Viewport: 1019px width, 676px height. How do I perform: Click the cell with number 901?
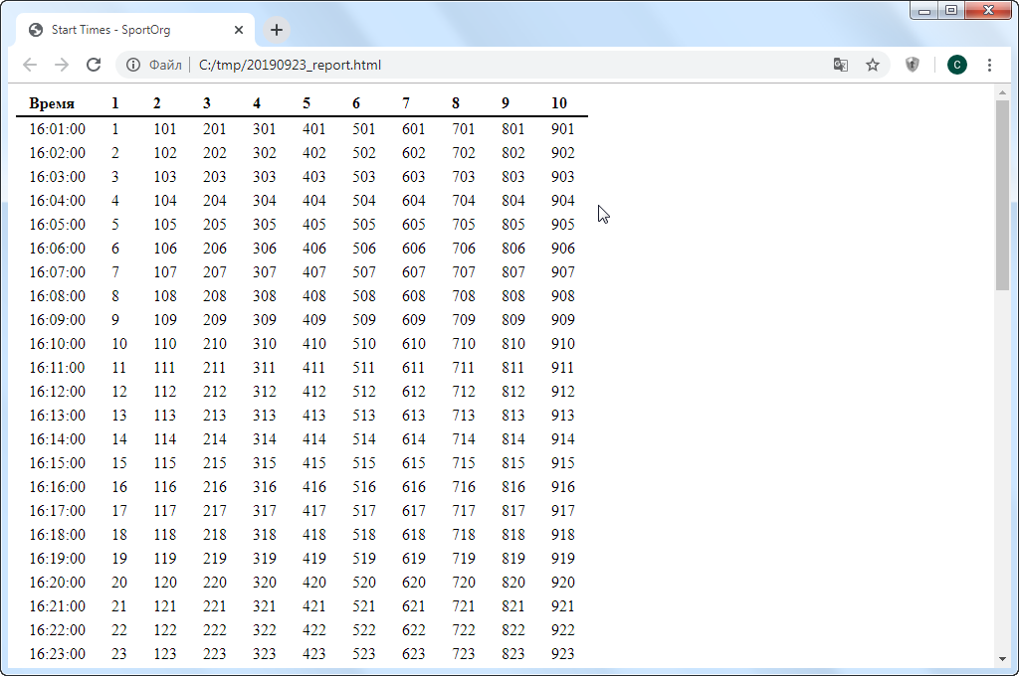(x=563, y=128)
